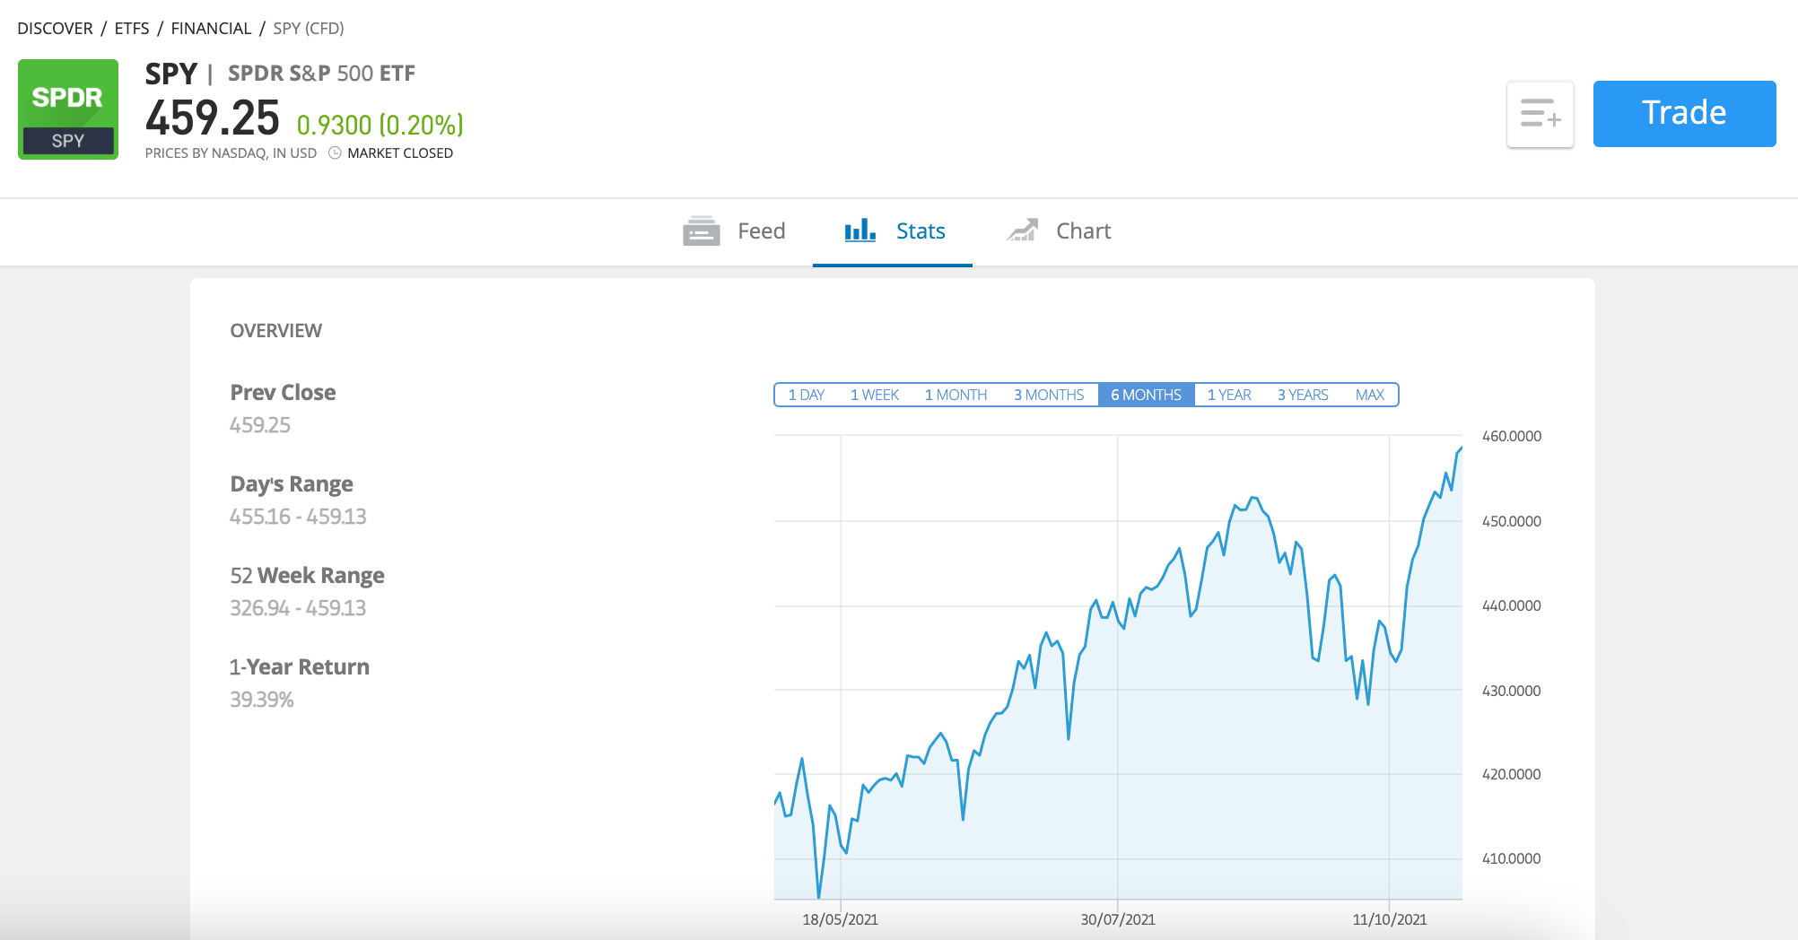Select the 1 YEAR chart range
The image size is (1798, 940).
click(1229, 395)
